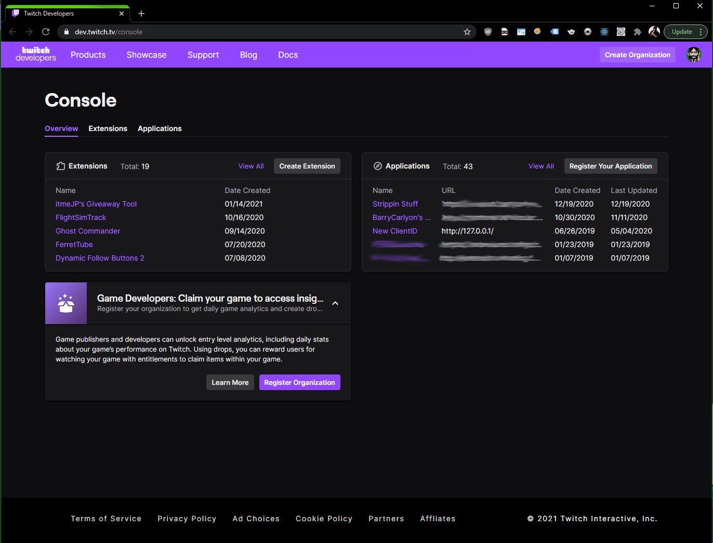Screen dimensions: 713x543
Task: Click the Register Organization button
Action: pos(300,382)
